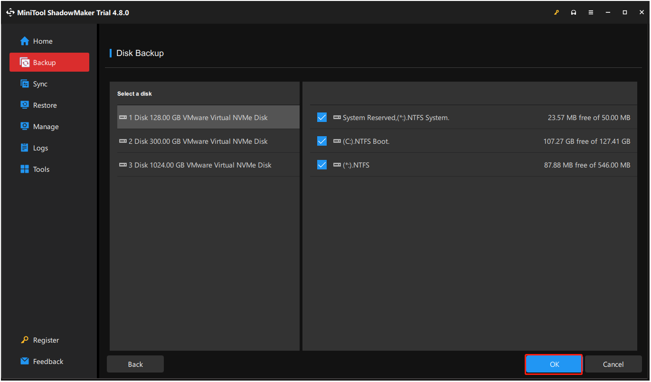This screenshot has width=651, height=382.
Task: Open the Restore section
Action: pos(43,105)
